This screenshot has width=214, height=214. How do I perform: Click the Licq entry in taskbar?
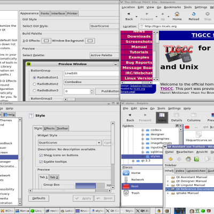[36, 211]
